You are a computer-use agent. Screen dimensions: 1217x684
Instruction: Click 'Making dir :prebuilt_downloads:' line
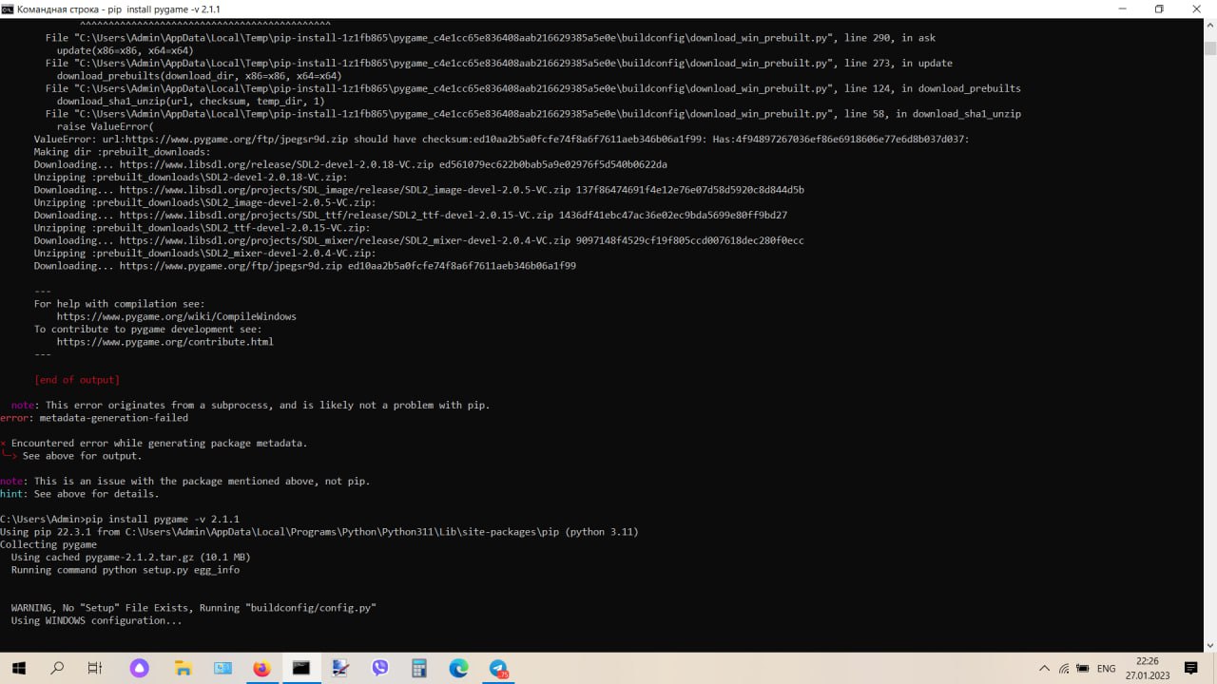[x=123, y=152]
